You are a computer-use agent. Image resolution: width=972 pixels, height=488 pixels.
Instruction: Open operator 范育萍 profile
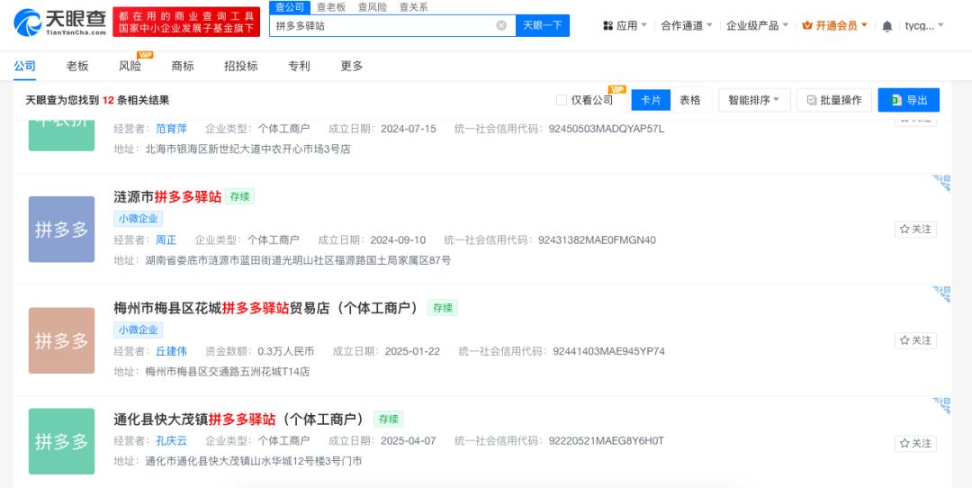pyautogui.click(x=171, y=129)
